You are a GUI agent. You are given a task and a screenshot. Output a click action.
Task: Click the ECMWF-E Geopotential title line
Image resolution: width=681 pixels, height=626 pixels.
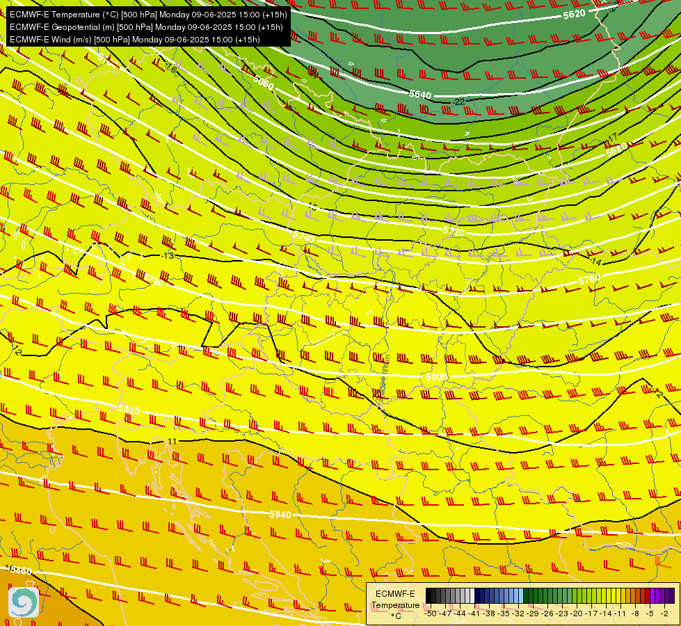(x=146, y=27)
